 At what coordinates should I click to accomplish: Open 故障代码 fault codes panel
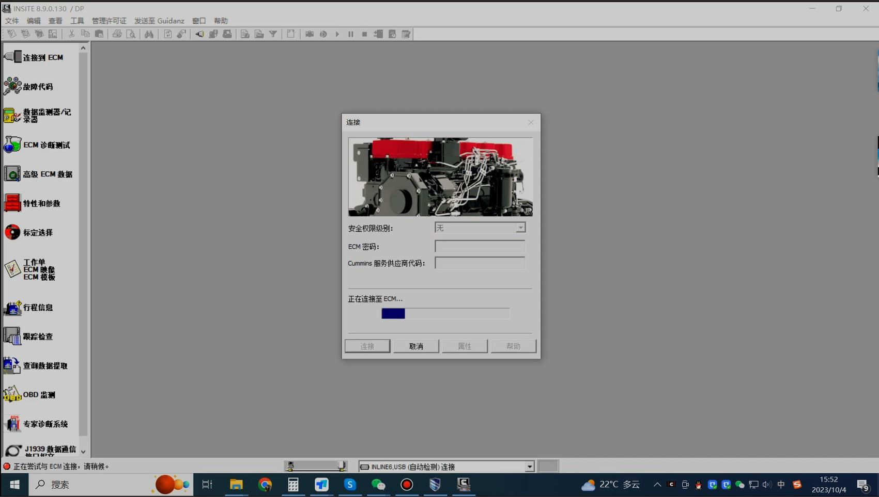[x=13, y=86]
